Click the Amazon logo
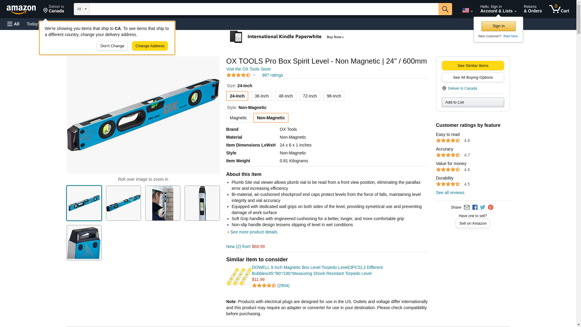Screen dimensions: 581x327 [x=21, y=9]
